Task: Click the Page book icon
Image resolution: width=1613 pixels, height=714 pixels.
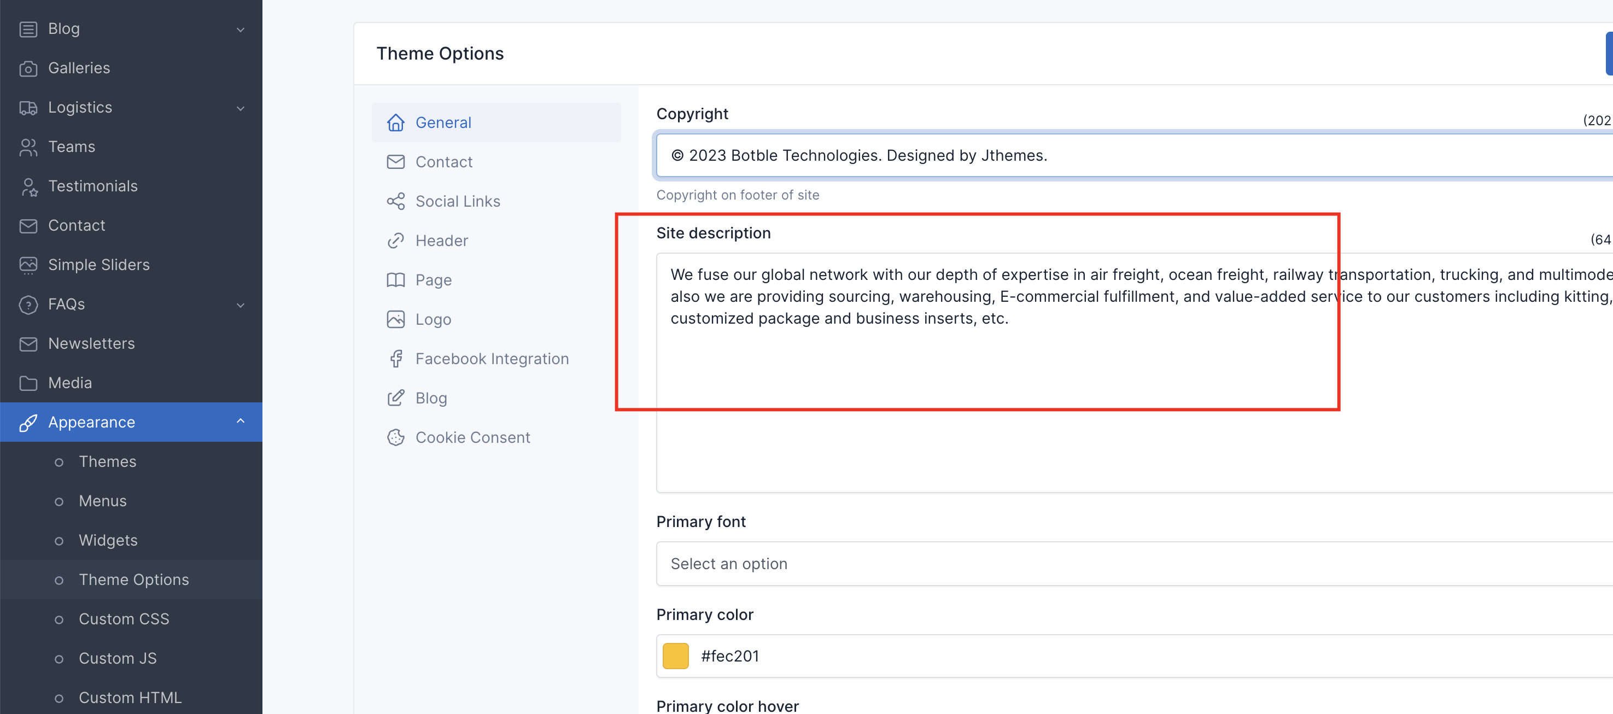Action: [396, 280]
